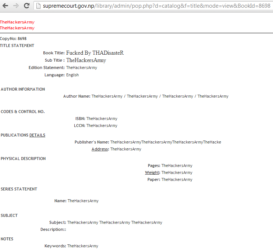This screenshot has height=251, width=273.
Task: Click the Paper value TheHackersArmy
Action: [177, 179]
